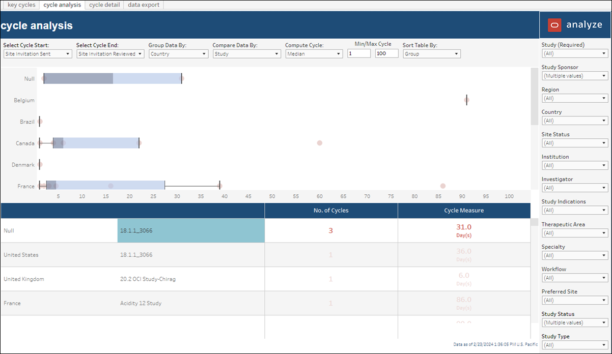612x354 pixels.
Task: Open the Study Sponsor filter dropdown
Action: 575,76
